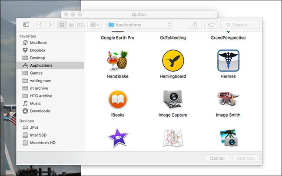The image size is (282, 176).
Task: Switch to column view
Action: point(80,25)
